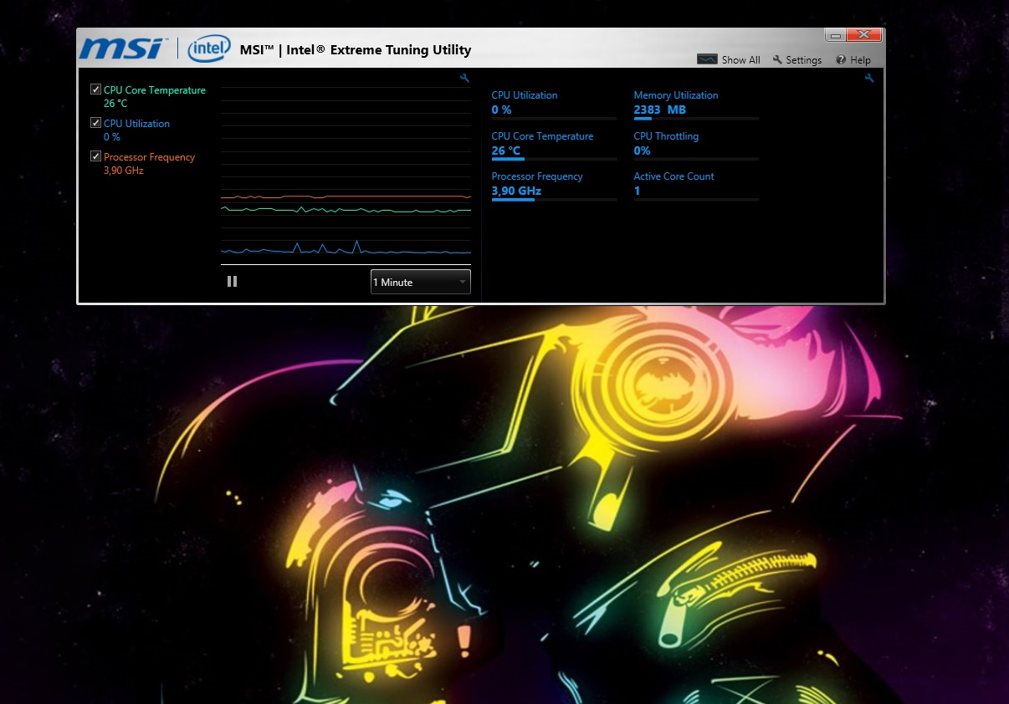
Task: Click the Processor Frequency legend label
Action: click(149, 157)
